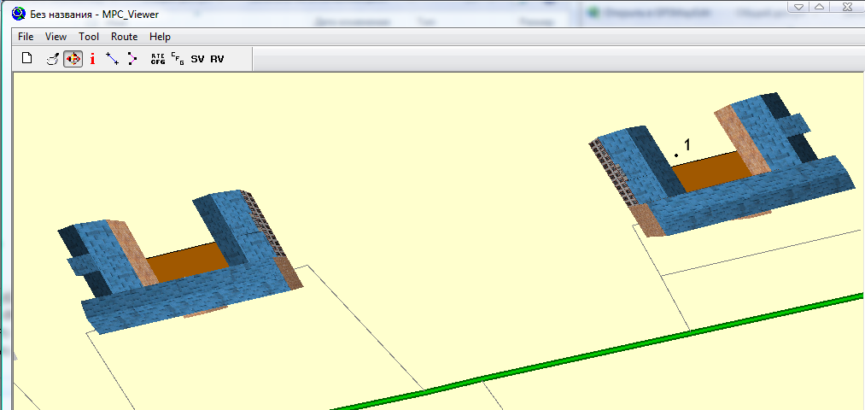
Task: Select the second toolbar icon beside New document
Action: pyautogui.click(x=52, y=59)
